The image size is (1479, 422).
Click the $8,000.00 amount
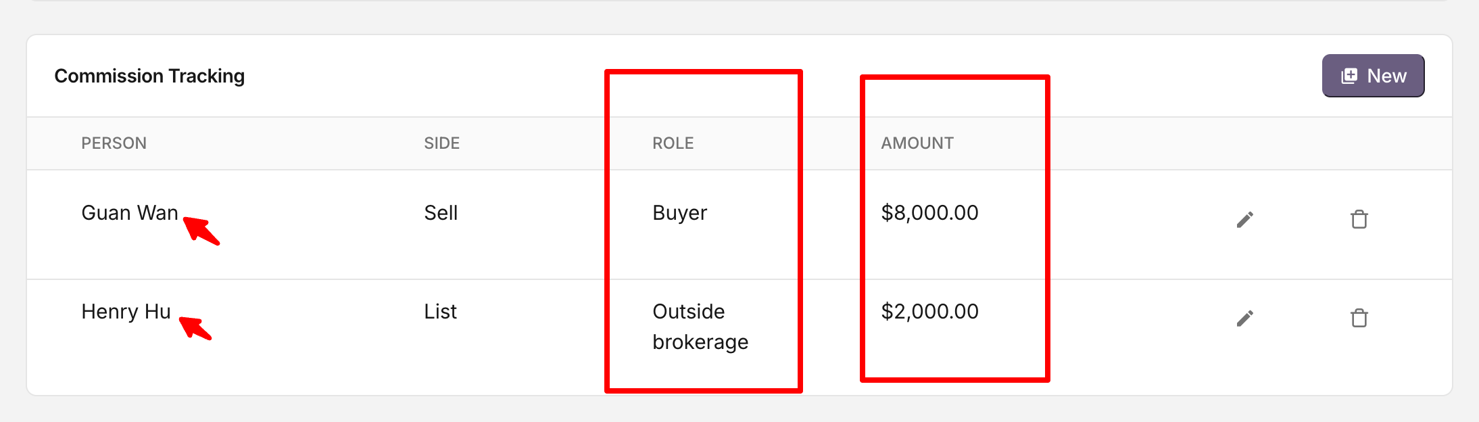(929, 213)
